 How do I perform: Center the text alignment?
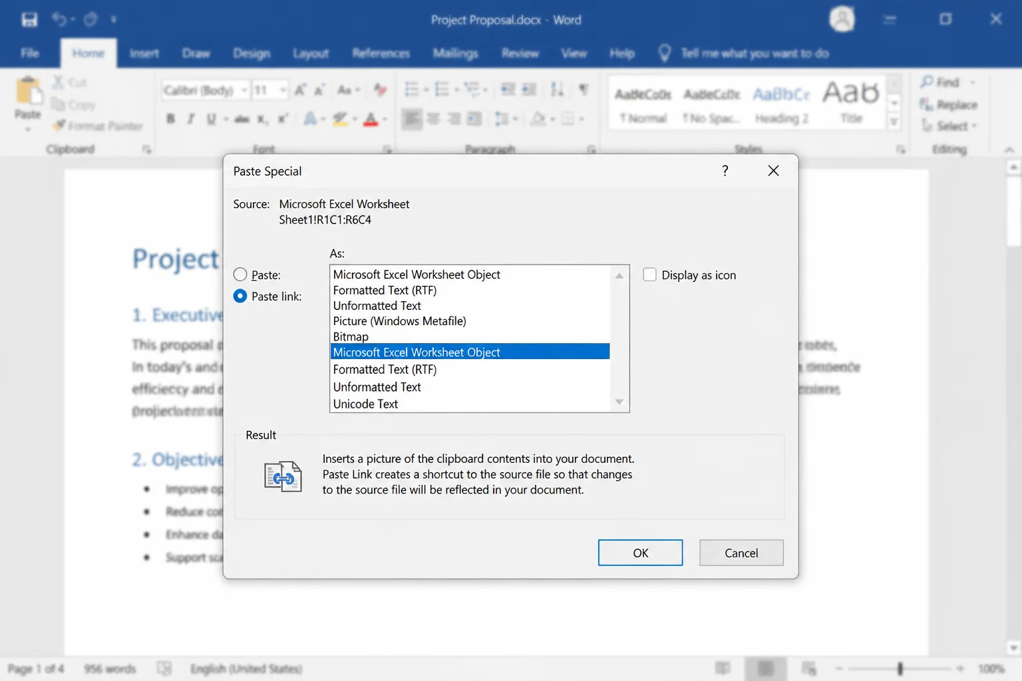433,119
